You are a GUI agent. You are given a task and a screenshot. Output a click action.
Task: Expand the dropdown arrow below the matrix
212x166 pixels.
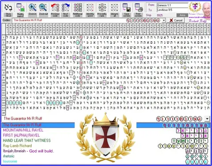(x=207, y=119)
